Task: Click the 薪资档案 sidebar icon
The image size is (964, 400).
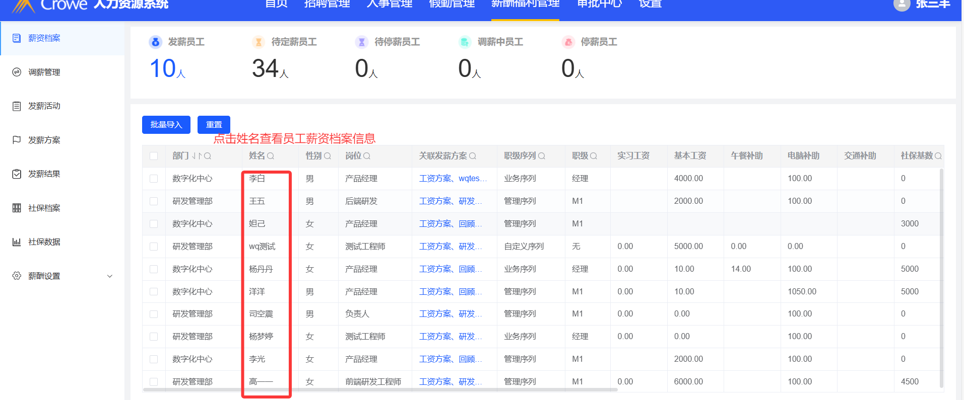Action: click(17, 38)
